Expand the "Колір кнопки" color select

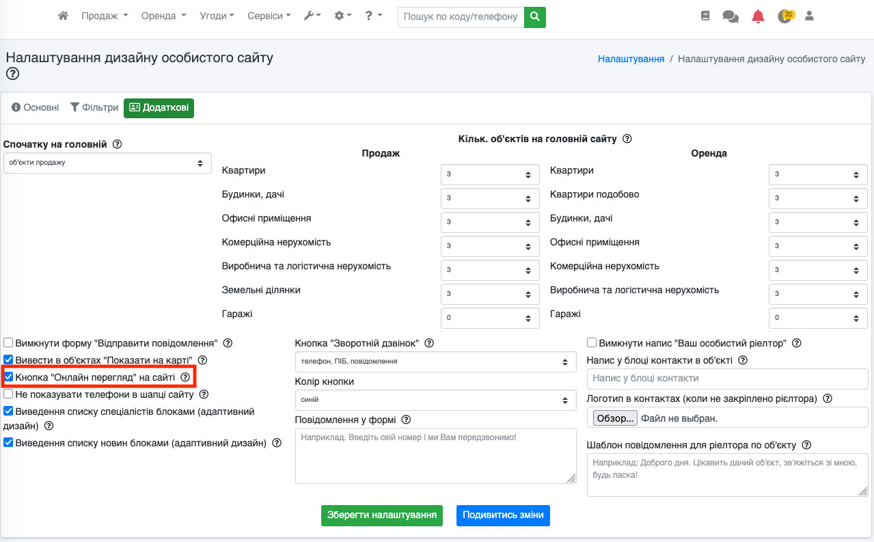click(435, 400)
